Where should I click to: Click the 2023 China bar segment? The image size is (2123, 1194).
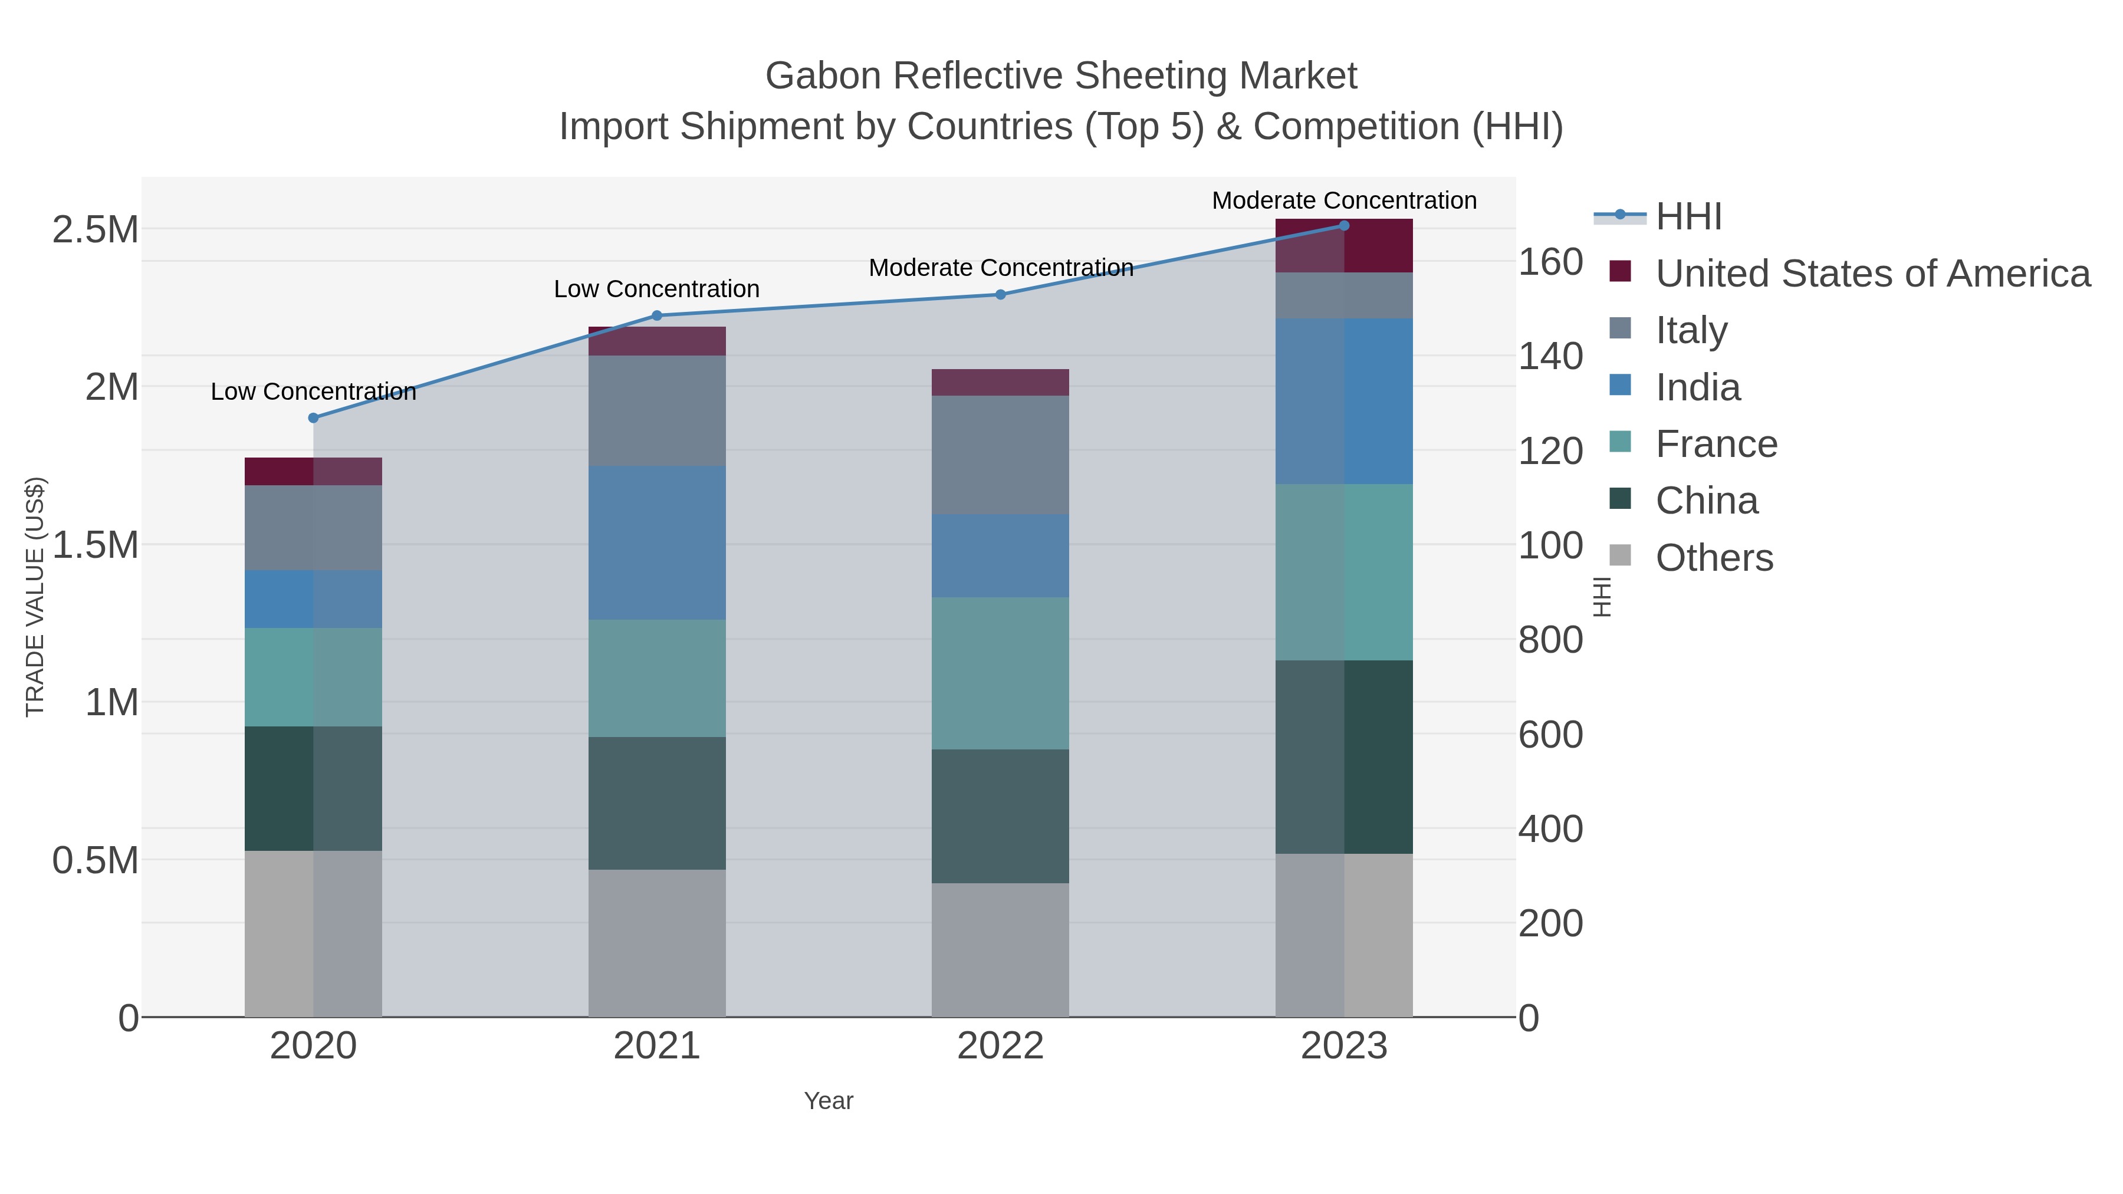pyautogui.click(x=1344, y=757)
